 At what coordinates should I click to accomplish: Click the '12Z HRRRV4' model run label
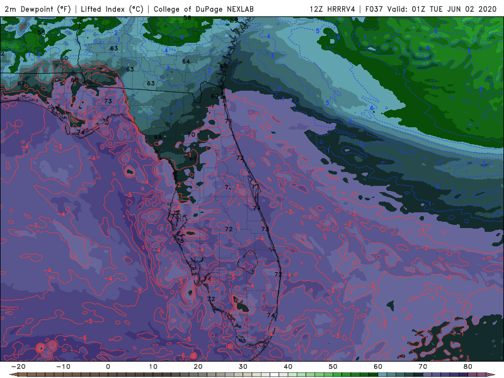coord(332,9)
